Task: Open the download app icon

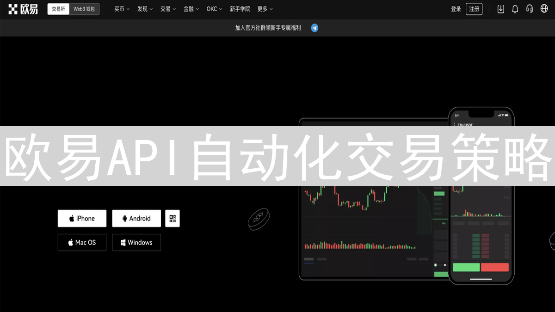Action: (501, 9)
